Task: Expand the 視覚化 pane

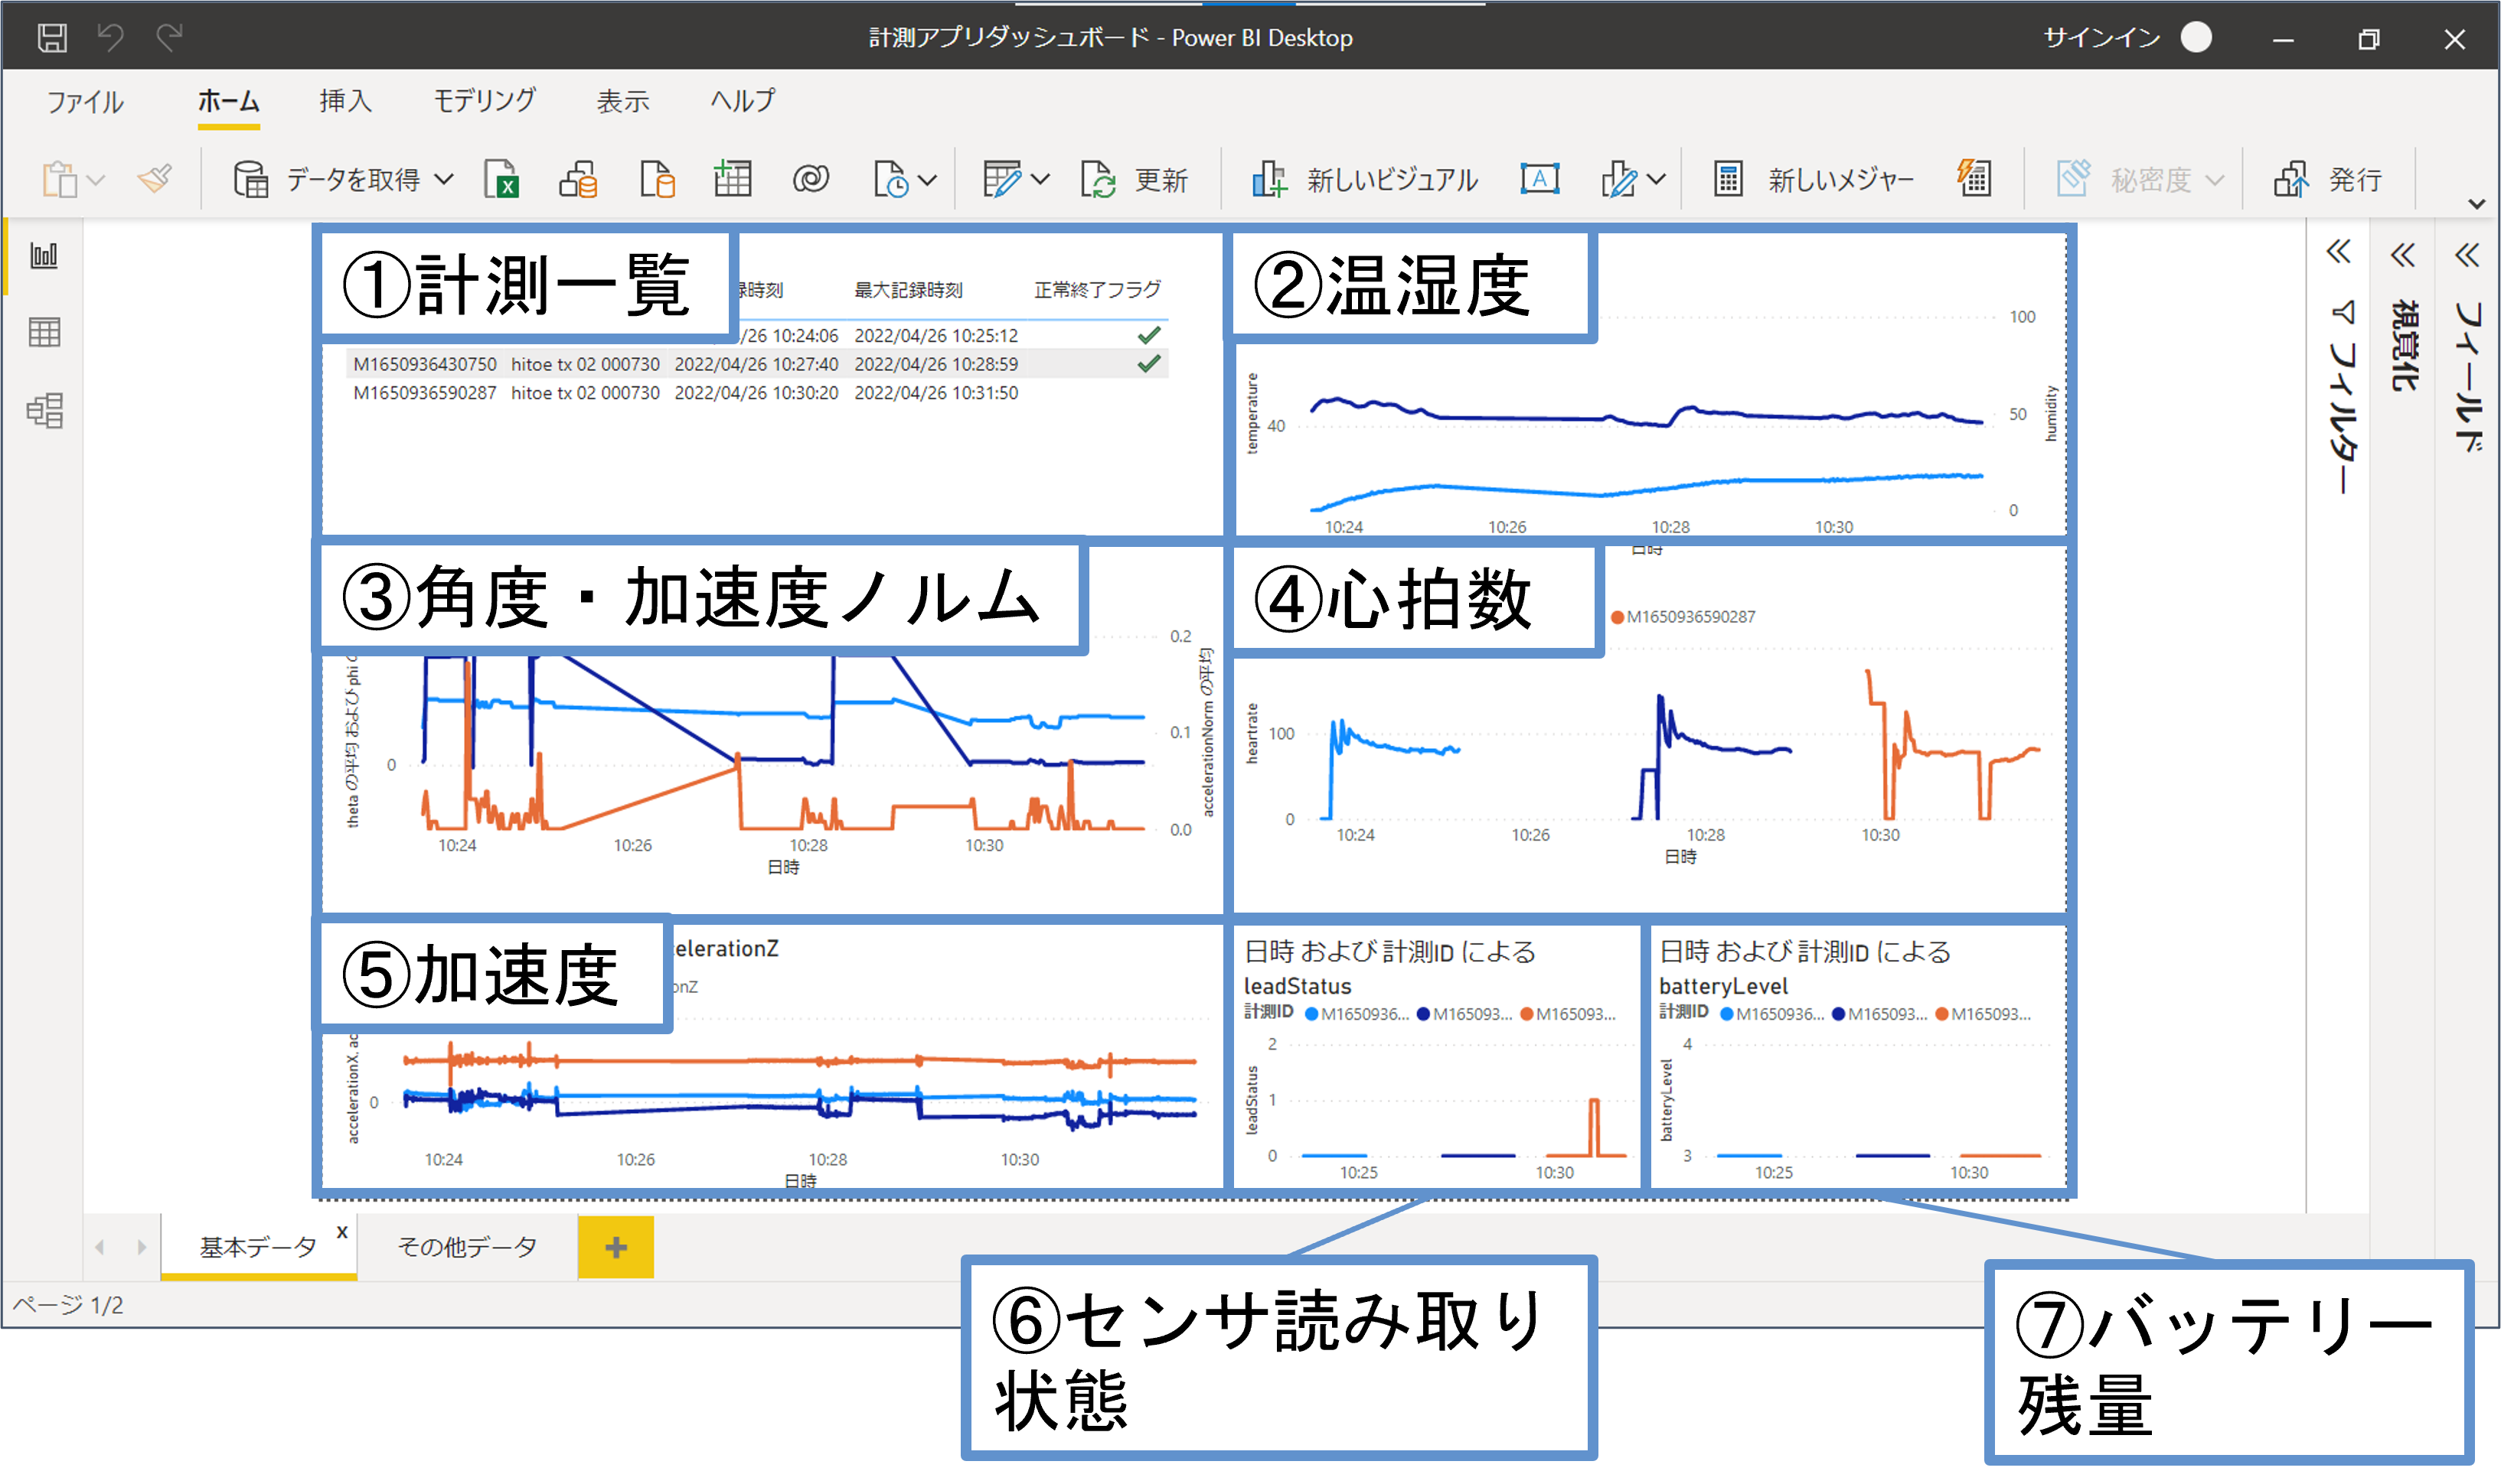Action: tap(2403, 256)
